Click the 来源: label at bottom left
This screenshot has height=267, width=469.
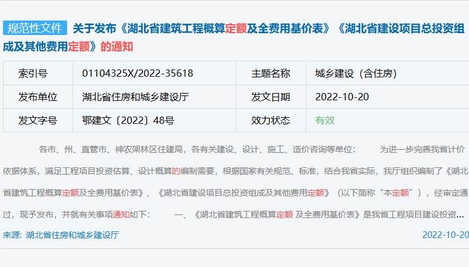click(x=12, y=235)
